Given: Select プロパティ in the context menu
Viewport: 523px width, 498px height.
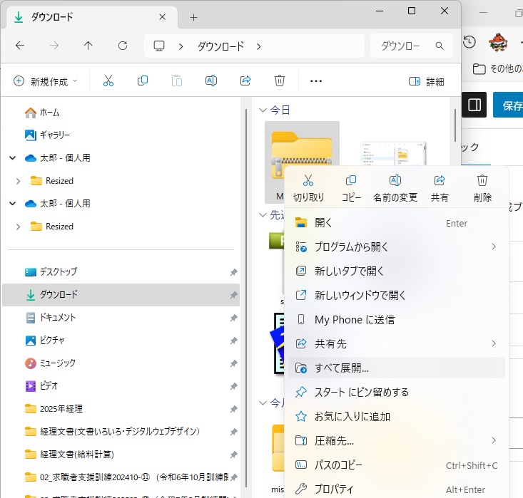Looking at the screenshot, I should point(396,489).
